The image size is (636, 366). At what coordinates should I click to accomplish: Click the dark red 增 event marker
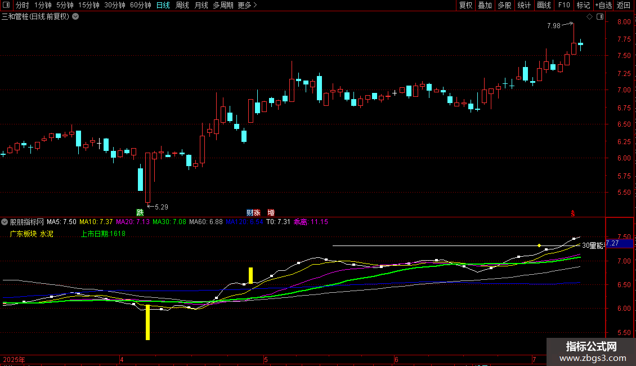(x=271, y=213)
